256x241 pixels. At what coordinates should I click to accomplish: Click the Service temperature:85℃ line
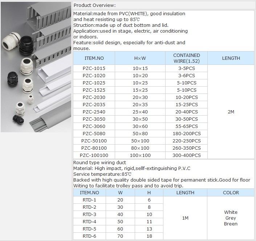(x=102, y=174)
